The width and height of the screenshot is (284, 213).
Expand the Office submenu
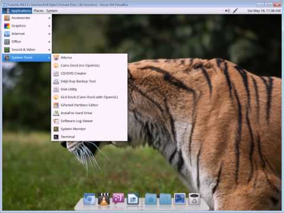click(27, 41)
